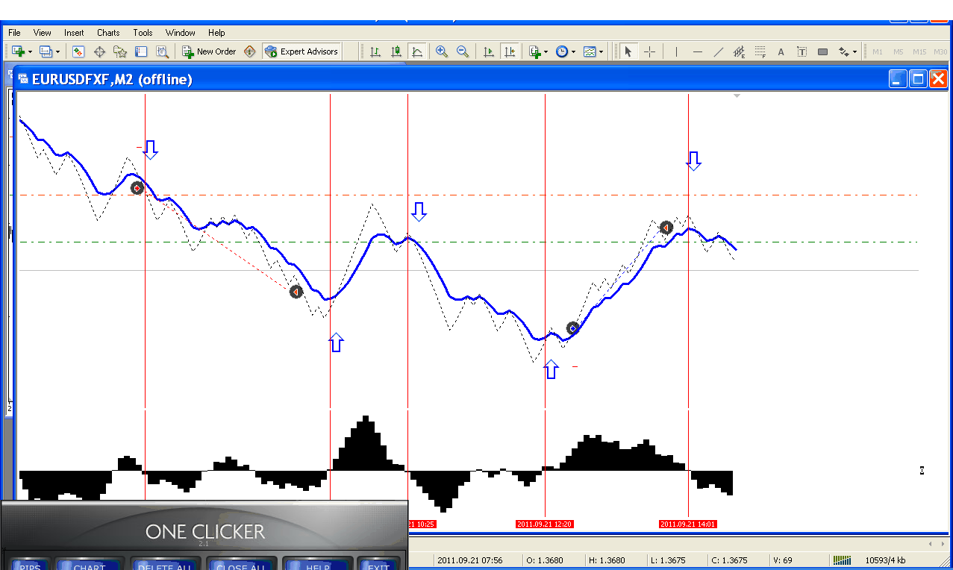Toggle chart Auto Scroll
Image resolution: width=953 pixels, height=570 pixels.
[x=489, y=51]
